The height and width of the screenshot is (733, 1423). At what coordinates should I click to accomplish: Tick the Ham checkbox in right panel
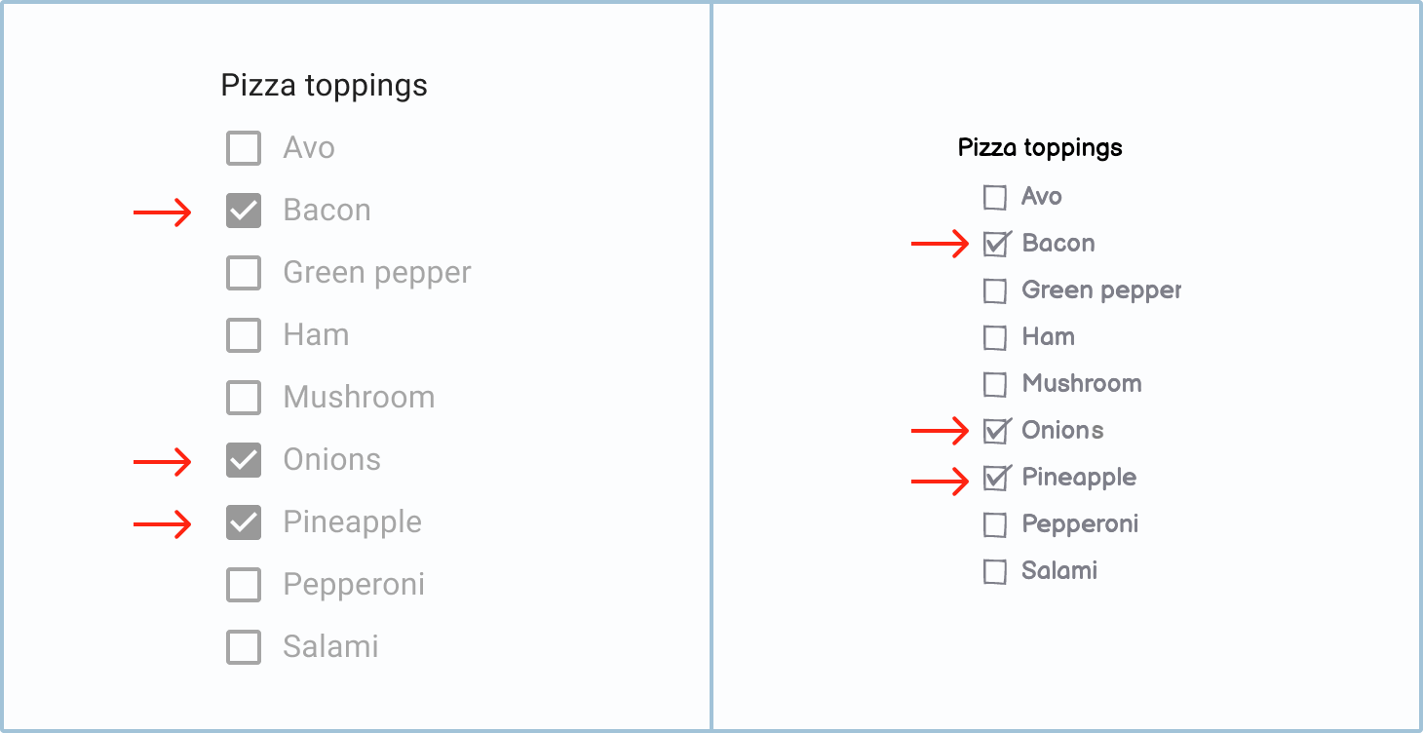995,338
